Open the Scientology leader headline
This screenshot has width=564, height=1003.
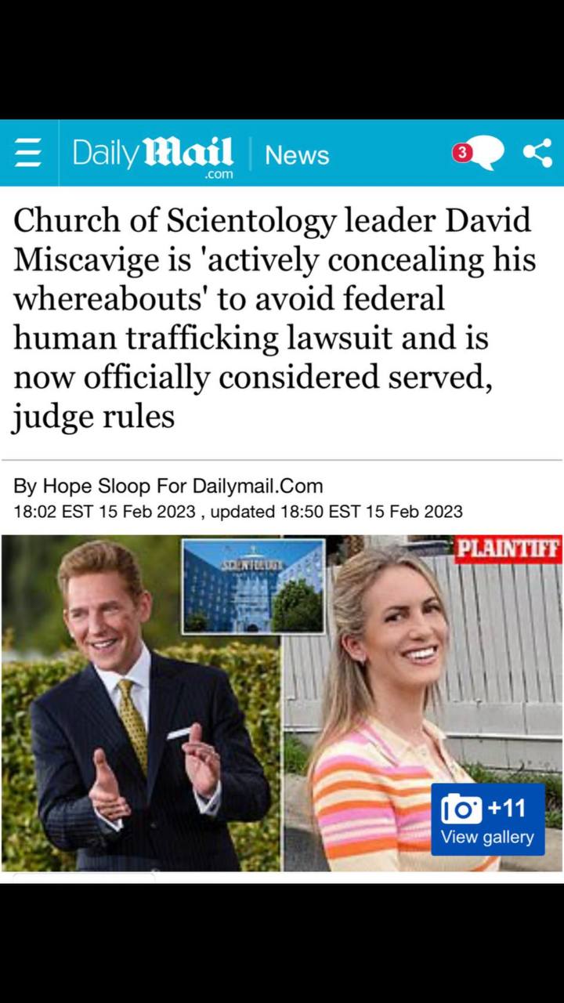(274, 319)
